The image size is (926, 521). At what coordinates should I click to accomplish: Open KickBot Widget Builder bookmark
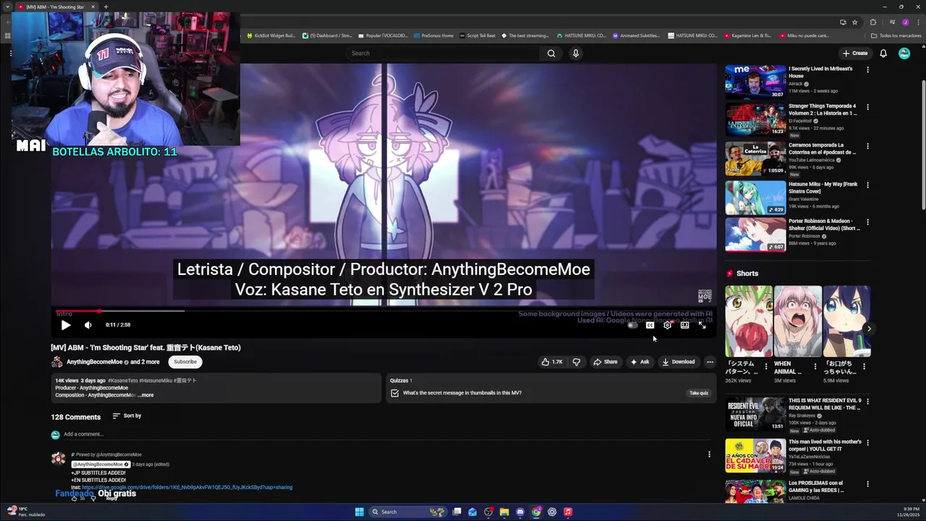[x=272, y=35]
